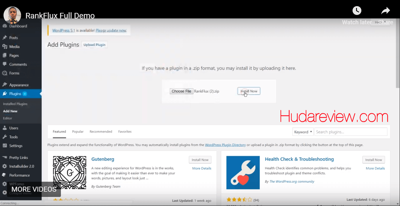
Task: Click the Pages icon in sidebar
Action: pos(4,55)
